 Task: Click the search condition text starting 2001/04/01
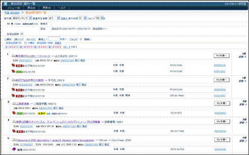click(x=80, y=29)
